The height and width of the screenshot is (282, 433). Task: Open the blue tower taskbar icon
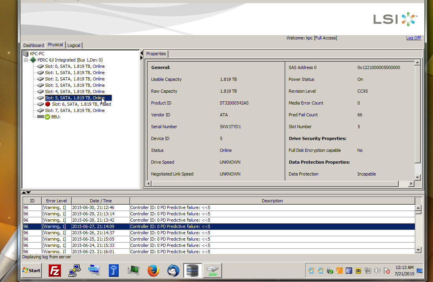click(x=114, y=271)
